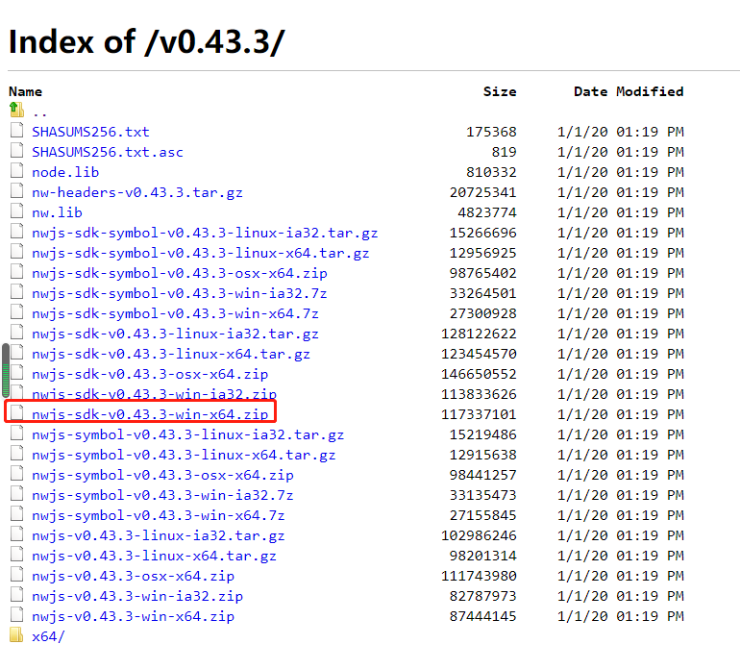Open nwjs-v0.43.3-linux-x64.tar.gz link
The width and height of the screenshot is (740, 669).
coord(155,556)
